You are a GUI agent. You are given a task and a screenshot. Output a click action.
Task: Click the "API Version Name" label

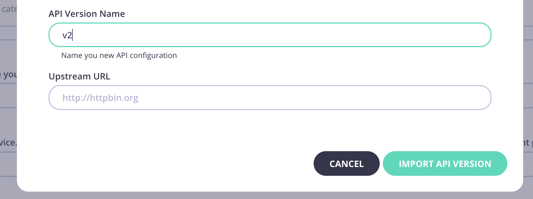86,14
